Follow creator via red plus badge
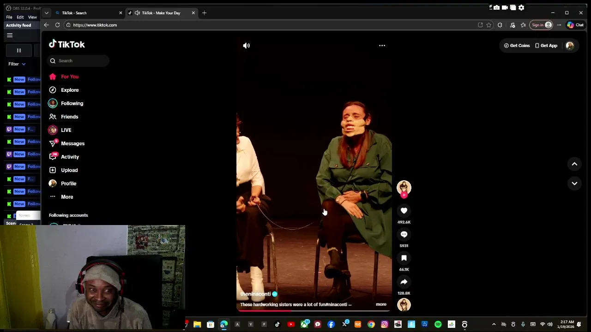This screenshot has width=591, height=332. click(404, 195)
